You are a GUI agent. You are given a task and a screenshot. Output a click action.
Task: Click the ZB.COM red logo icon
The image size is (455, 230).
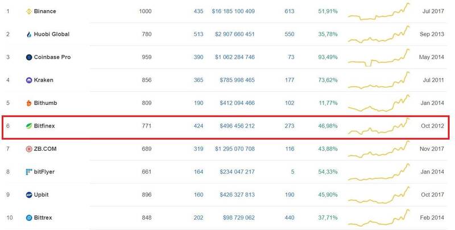point(29,149)
